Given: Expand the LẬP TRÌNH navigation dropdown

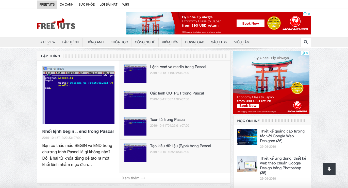Looking at the screenshot, I should [x=71, y=42].
